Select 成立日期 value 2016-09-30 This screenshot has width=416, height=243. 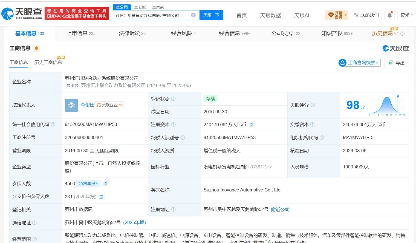[x=215, y=112]
